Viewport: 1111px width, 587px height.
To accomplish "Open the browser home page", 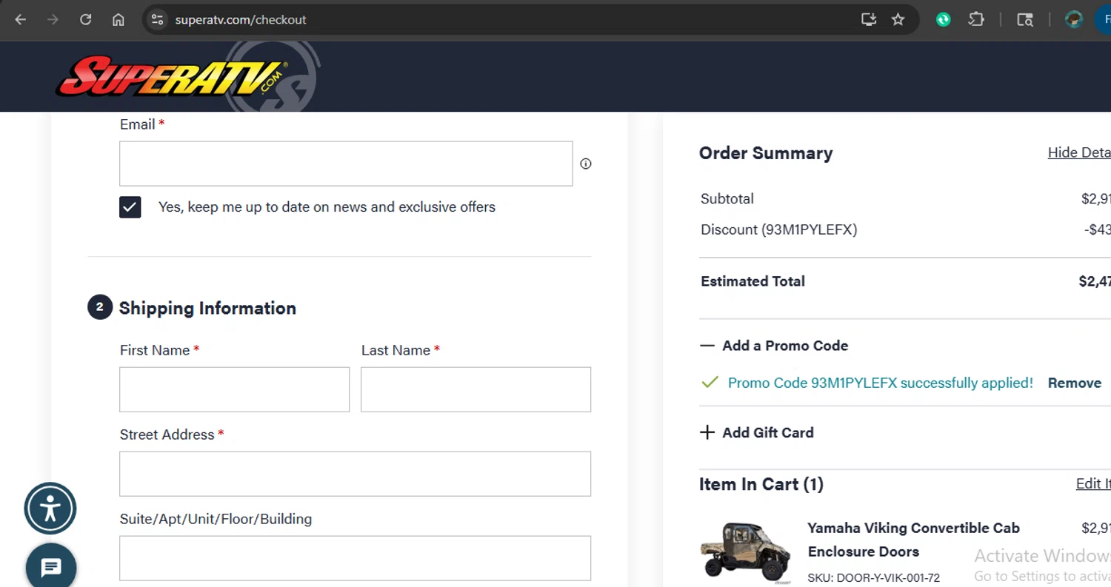I will pos(119,20).
